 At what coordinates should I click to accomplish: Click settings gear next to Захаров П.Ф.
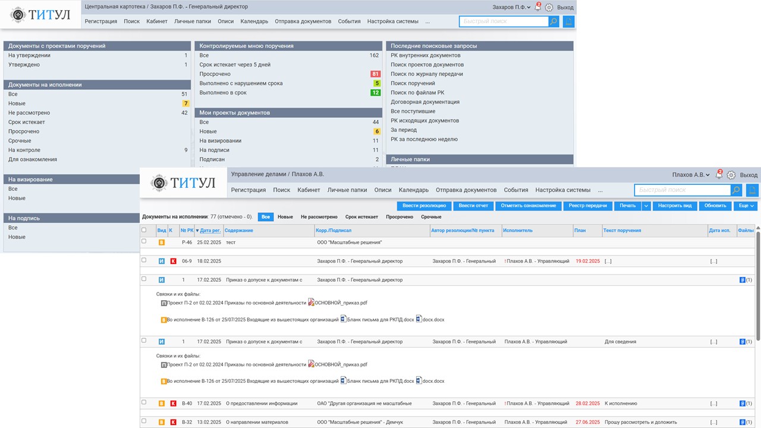(549, 7)
